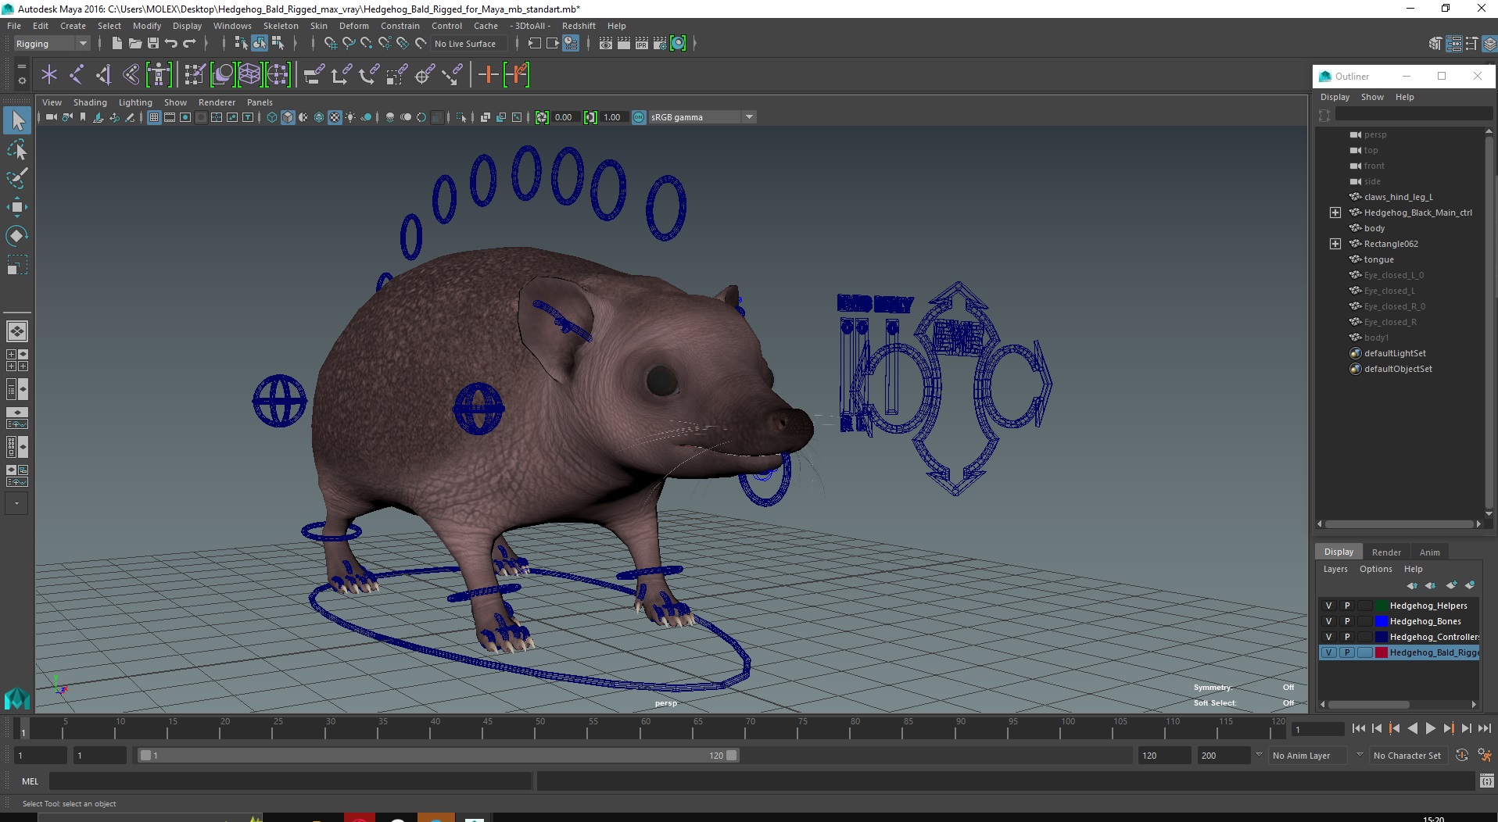Screen dimensions: 1498x822
Task: Open the Skeleton menu
Action: [x=281, y=26]
